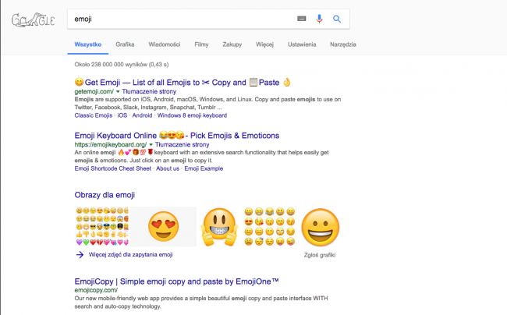
Task: Click the blue magnifier search button
Action: tap(337, 19)
